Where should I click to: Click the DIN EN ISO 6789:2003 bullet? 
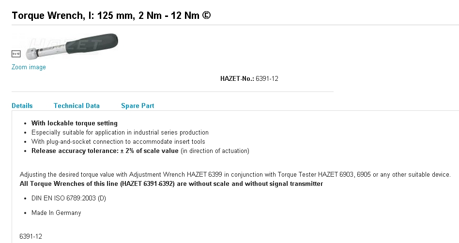point(69,198)
